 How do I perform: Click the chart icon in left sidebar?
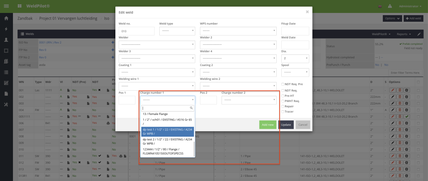(x=6, y=83)
